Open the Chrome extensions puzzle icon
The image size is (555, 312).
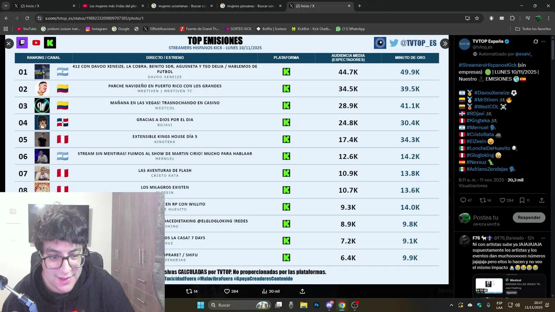513,18
